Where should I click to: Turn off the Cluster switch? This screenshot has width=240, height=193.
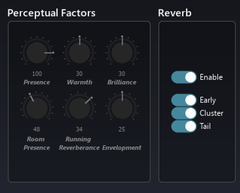[x=184, y=113]
